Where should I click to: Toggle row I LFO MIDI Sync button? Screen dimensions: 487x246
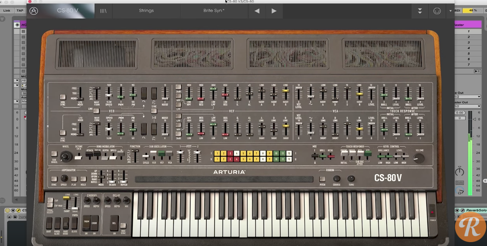click(x=62, y=97)
